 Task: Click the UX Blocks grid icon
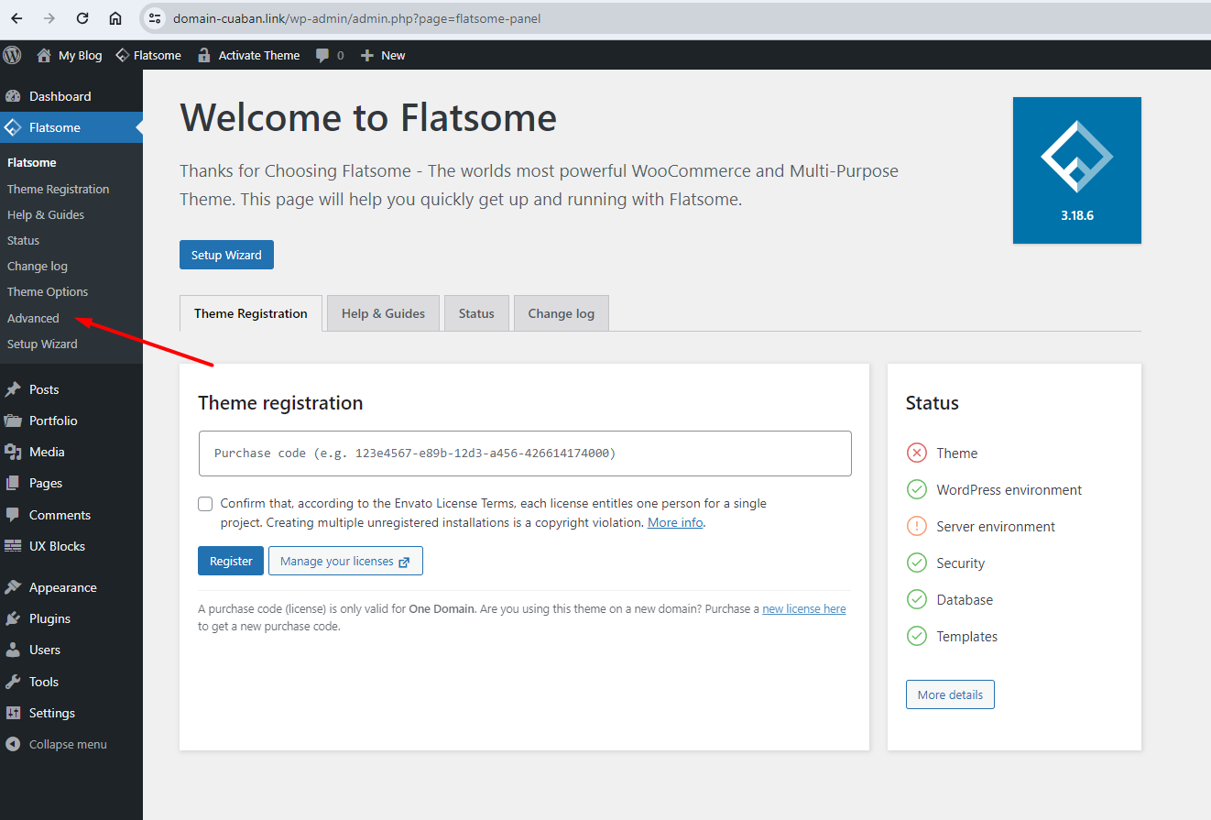(13, 546)
